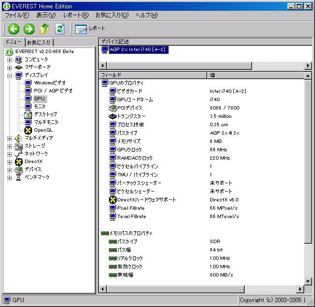Select the 帯域幅 row
315x307 pixels.
[x=201, y=275]
